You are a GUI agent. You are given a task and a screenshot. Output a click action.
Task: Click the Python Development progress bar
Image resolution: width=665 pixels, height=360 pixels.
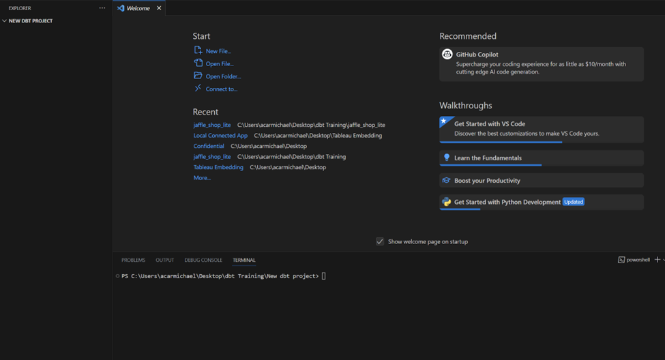460,209
